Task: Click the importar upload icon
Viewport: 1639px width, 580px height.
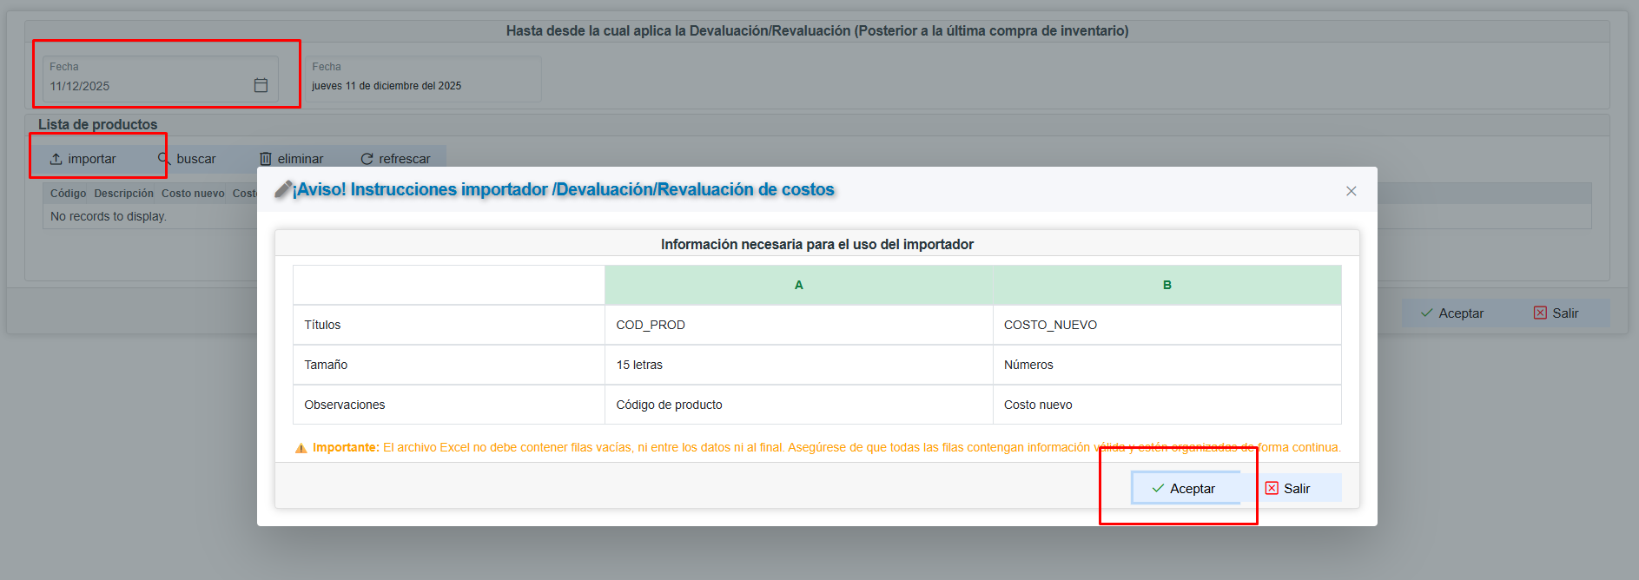Action: [56, 159]
